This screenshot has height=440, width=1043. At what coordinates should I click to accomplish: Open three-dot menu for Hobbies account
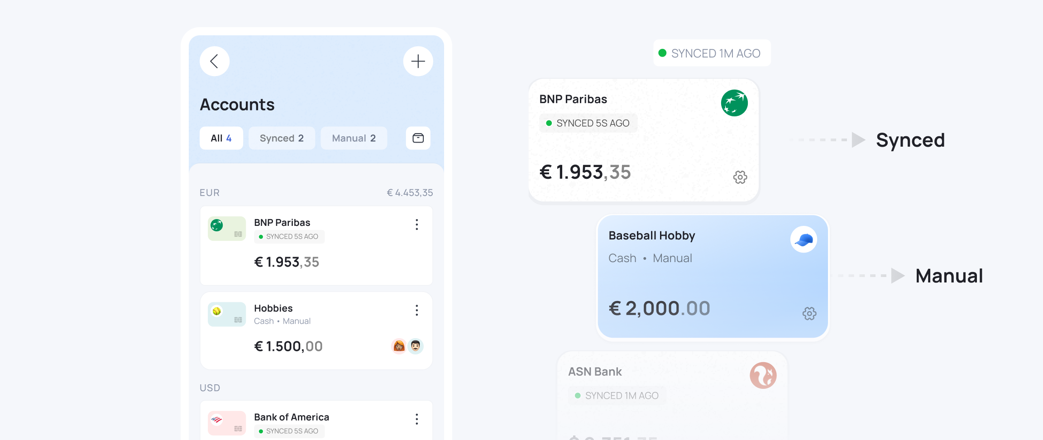pos(416,310)
